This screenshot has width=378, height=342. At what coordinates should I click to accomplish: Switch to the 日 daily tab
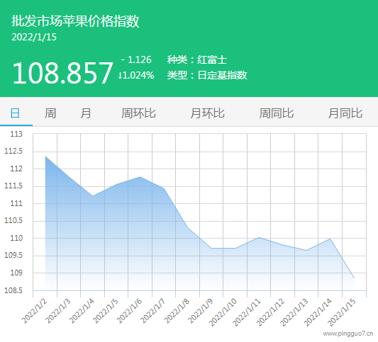click(x=15, y=113)
